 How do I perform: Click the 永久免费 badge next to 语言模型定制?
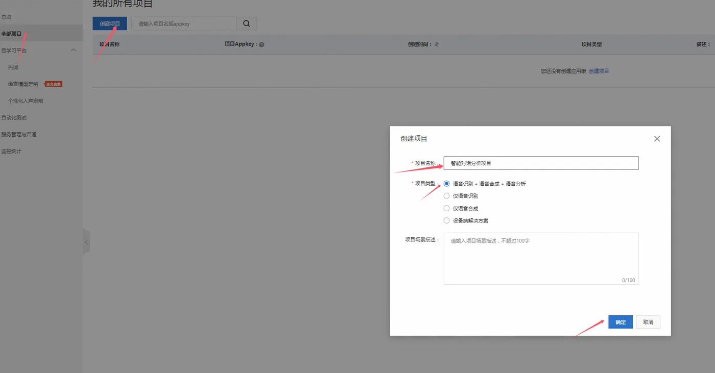click(54, 84)
